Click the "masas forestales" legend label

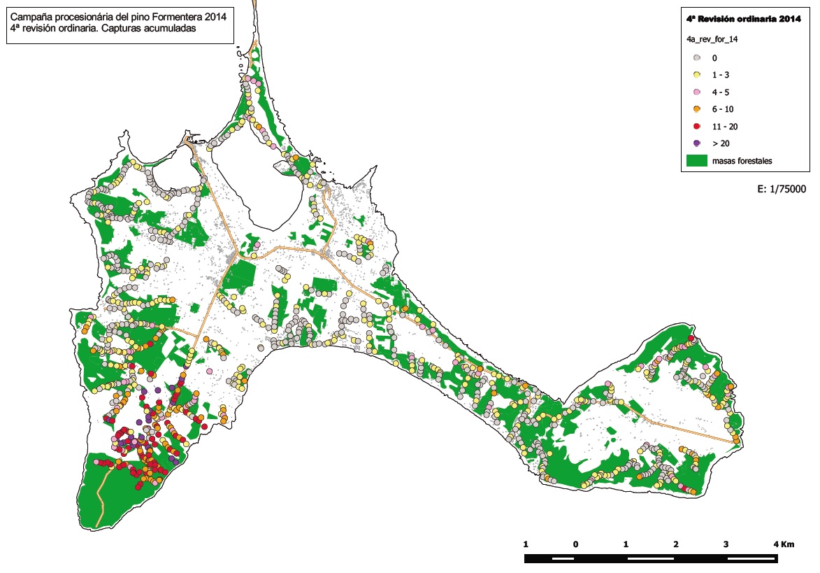coord(742,162)
